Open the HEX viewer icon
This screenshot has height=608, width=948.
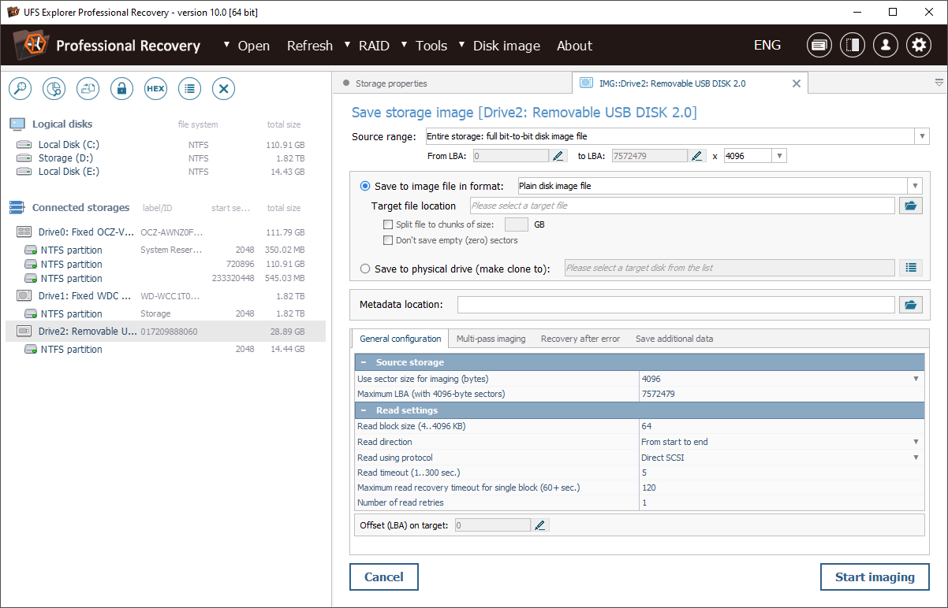[x=155, y=89]
